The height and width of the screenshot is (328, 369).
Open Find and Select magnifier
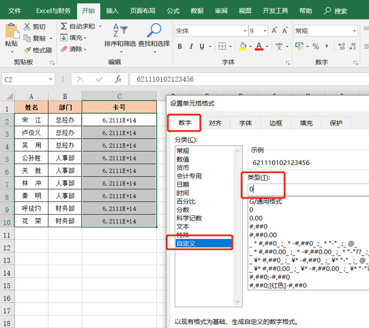(x=154, y=30)
